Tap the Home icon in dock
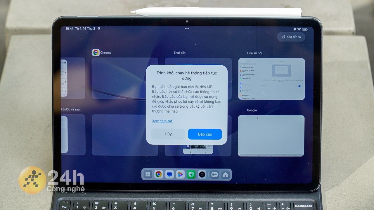 coord(225,174)
